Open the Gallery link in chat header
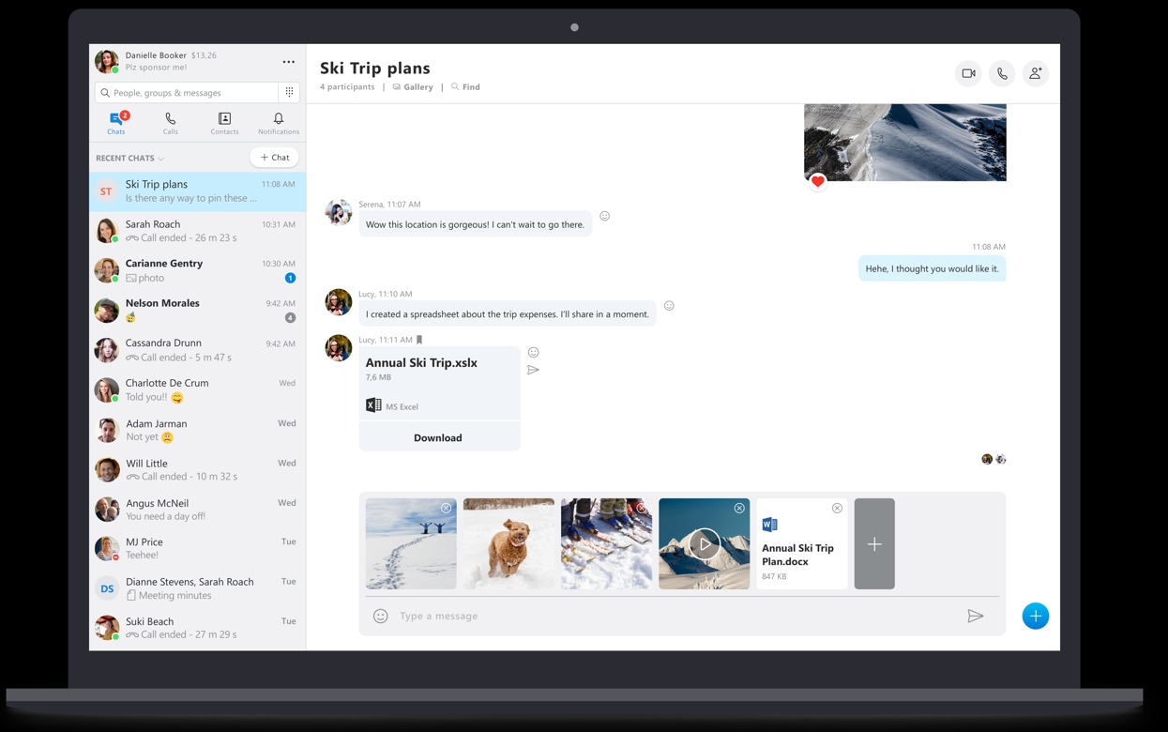Screen dimensions: 1168x732 (413, 87)
